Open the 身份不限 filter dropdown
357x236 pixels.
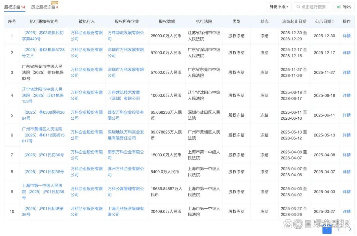coord(278,7)
